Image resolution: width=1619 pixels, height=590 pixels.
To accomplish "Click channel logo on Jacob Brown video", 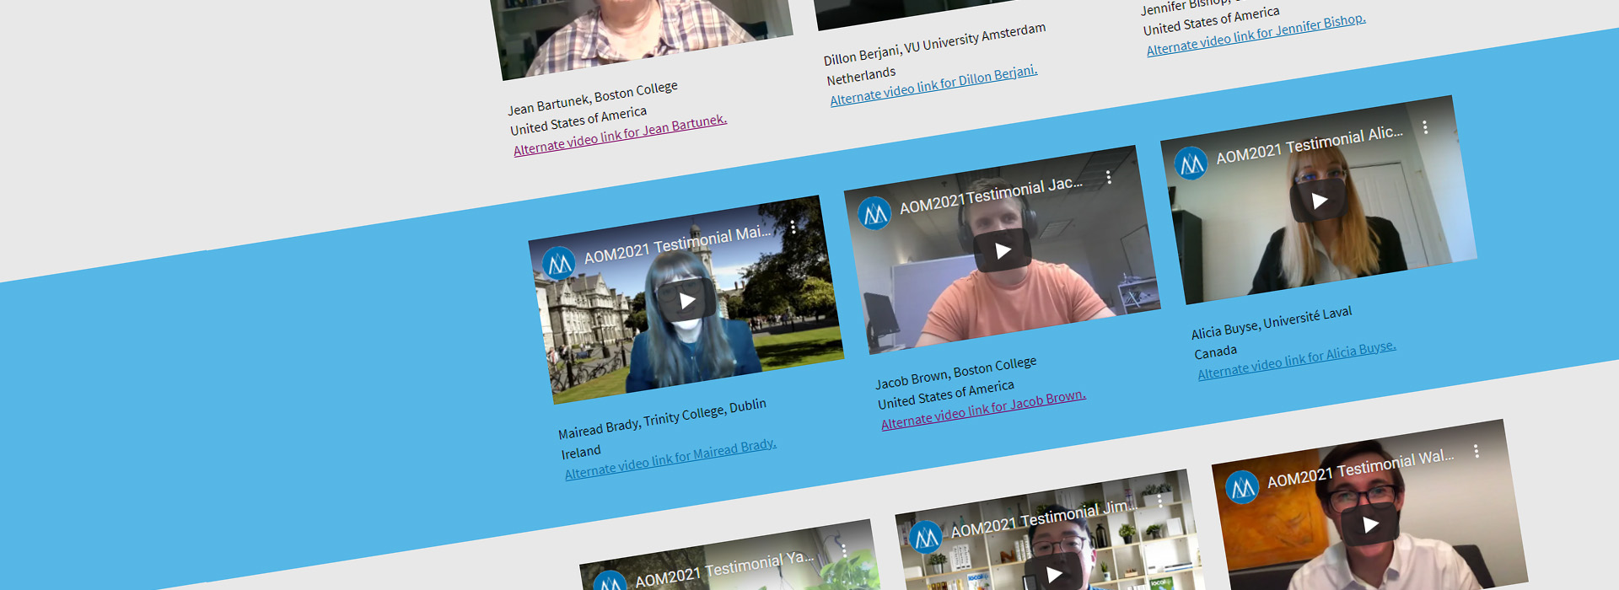I will pos(874,214).
